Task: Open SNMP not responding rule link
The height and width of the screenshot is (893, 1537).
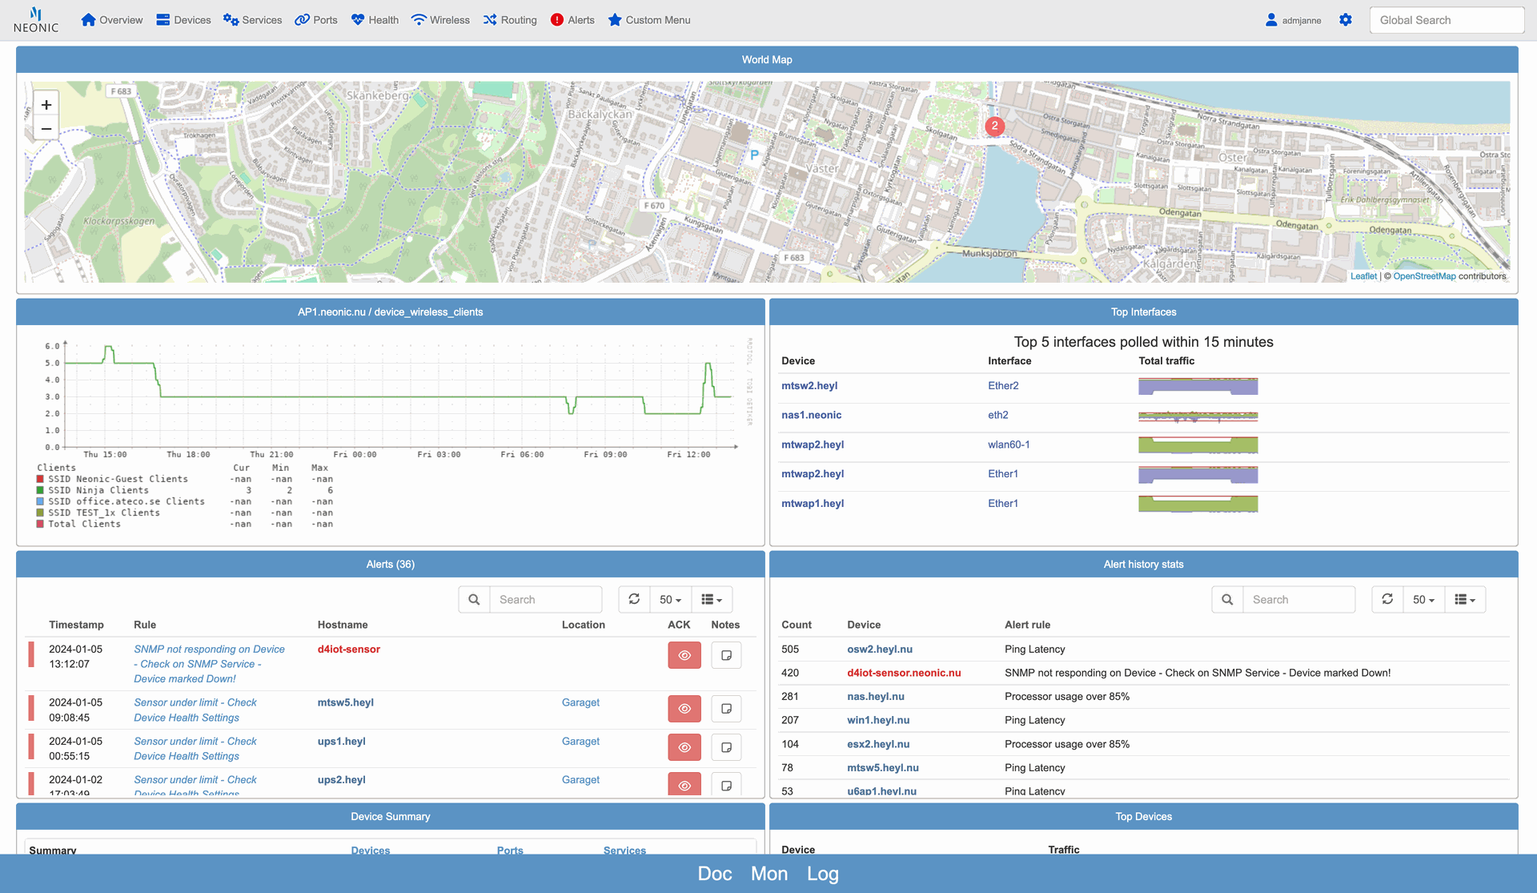Action: (209, 664)
